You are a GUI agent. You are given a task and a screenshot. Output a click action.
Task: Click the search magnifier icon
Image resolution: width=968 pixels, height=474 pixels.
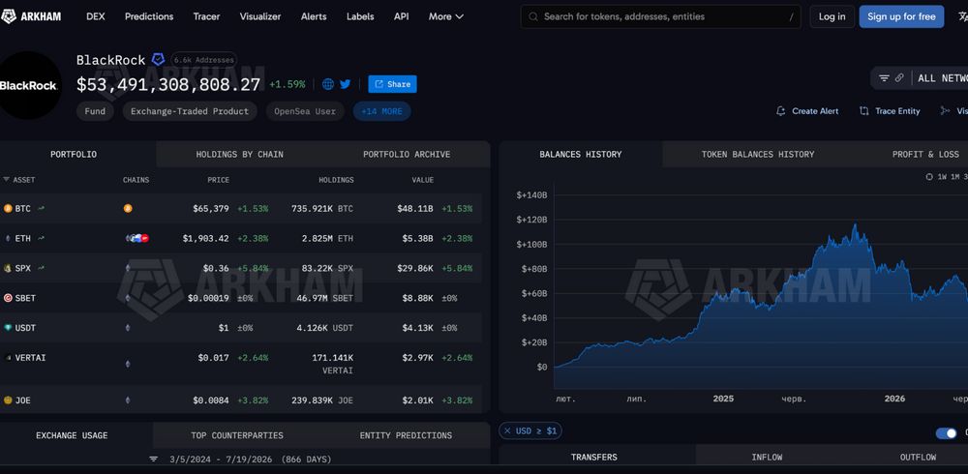[x=533, y=16]
